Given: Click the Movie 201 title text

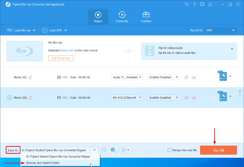Looking at the screenshot, I should pyautogui.click(x=20, y=77).
